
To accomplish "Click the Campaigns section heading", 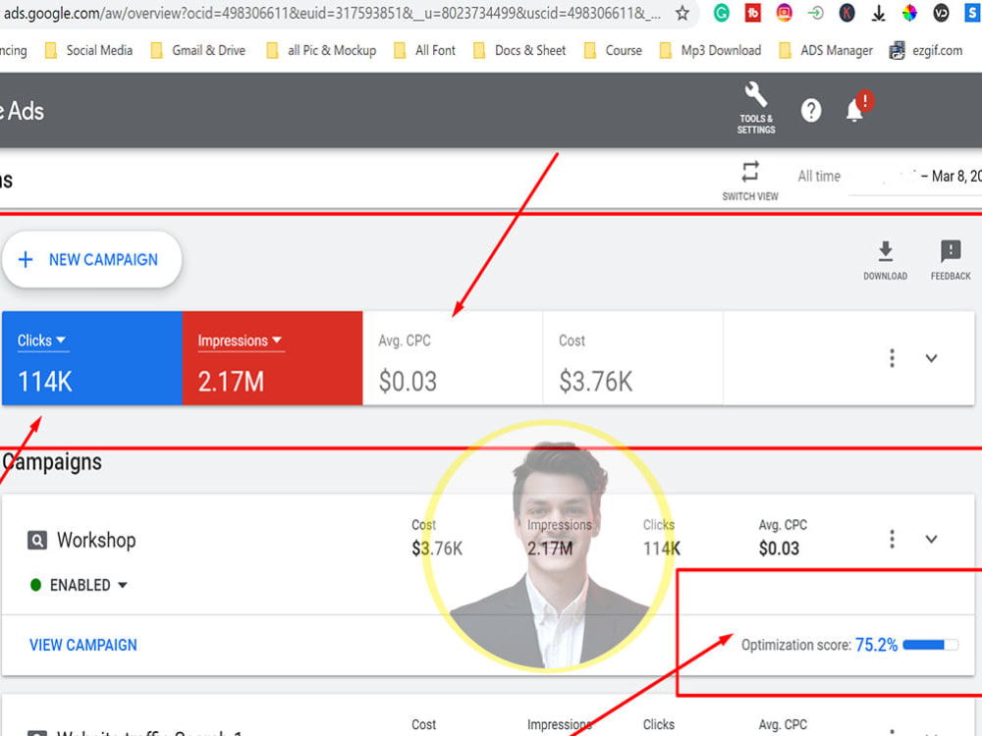I will pyautogui.click(x=52, y=462).
